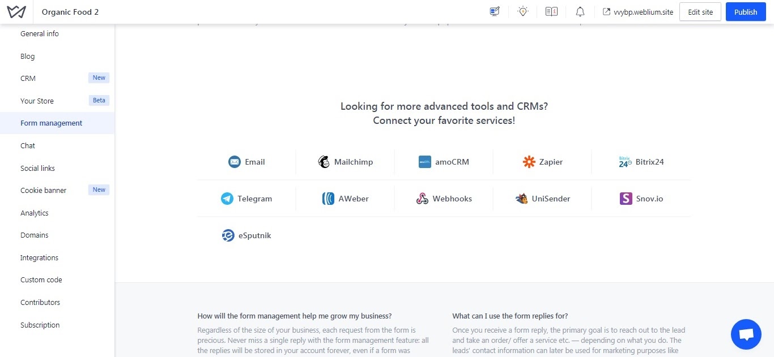Click the eSputnik logo icon
The height and width of the screenshot is (357, 774).
click(x=228, y=235)
